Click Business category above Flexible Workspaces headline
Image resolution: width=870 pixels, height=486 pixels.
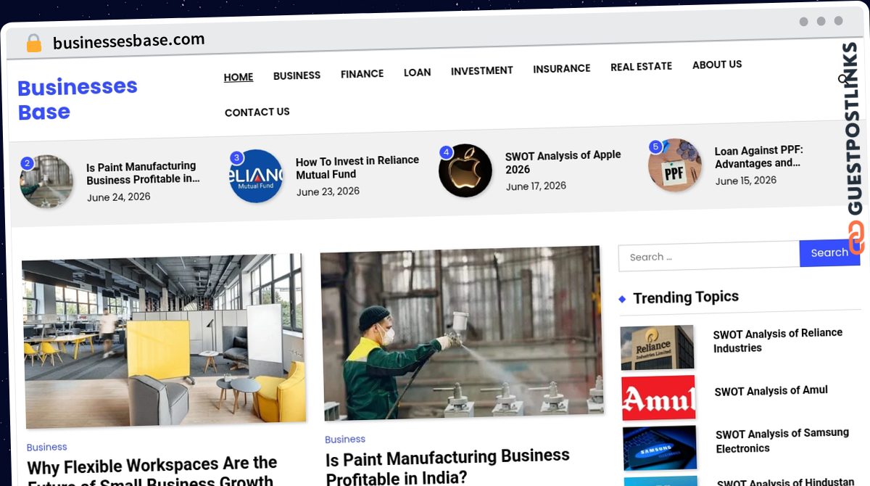click(x=46, y=447)
